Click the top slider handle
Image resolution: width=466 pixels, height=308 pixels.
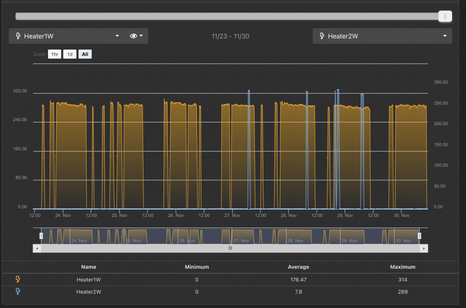tap(445, 16)
